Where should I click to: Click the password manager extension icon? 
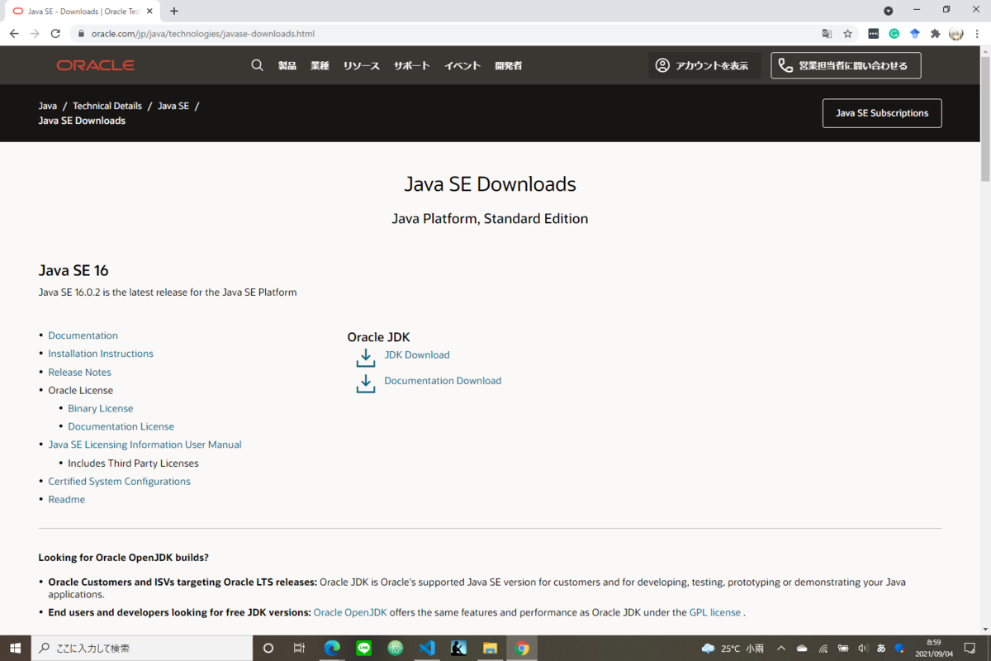[874, 34]
